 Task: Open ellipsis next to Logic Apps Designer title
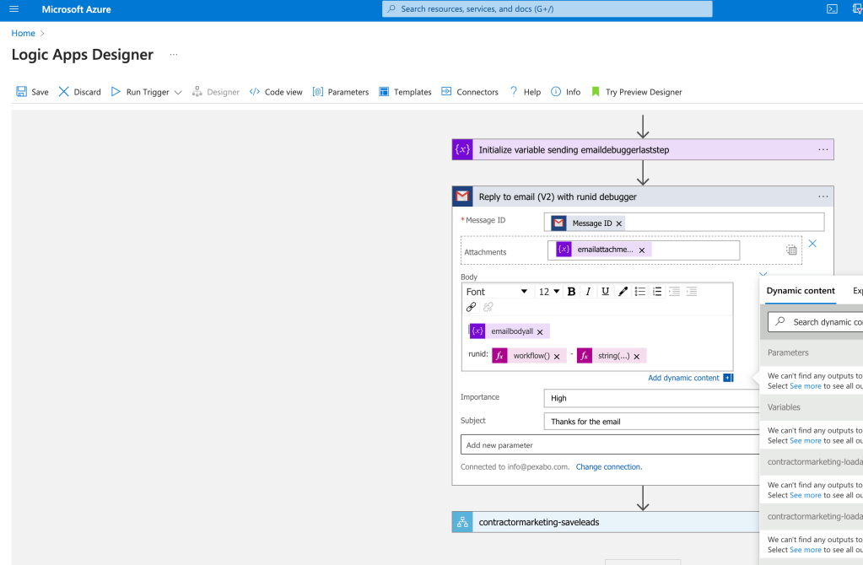174,55
